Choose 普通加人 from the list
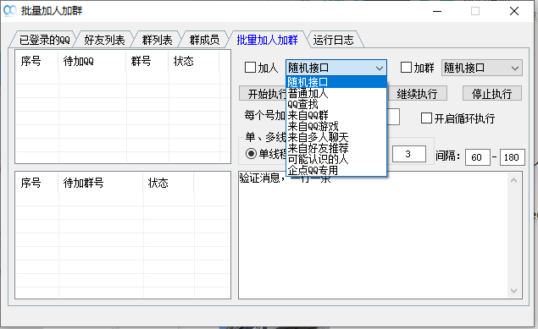Image resolution: width=538 pixels, height=329 pixels. (x=336, y=94)
